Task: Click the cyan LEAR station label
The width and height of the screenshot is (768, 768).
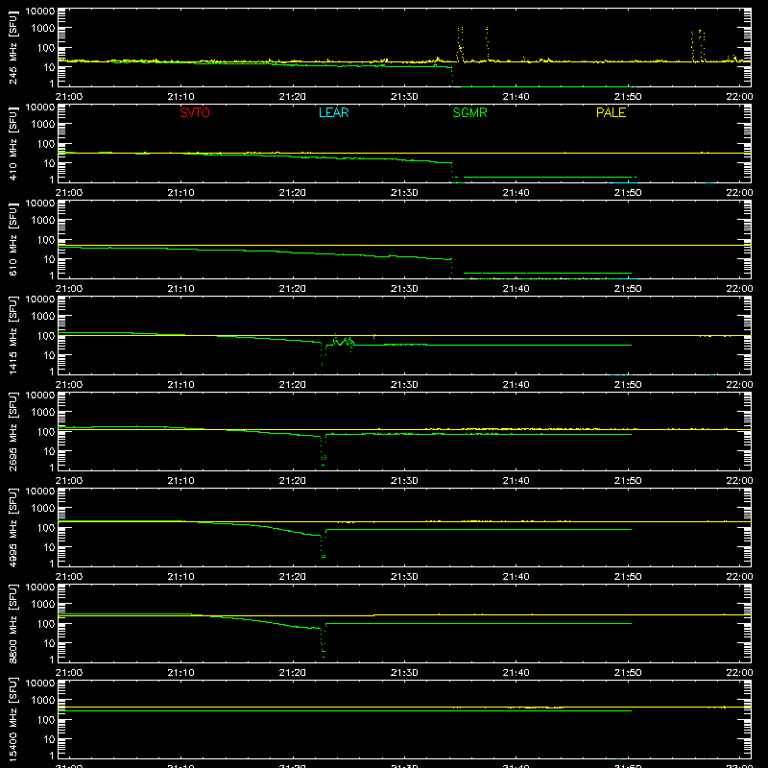Action: coord(333,112)
